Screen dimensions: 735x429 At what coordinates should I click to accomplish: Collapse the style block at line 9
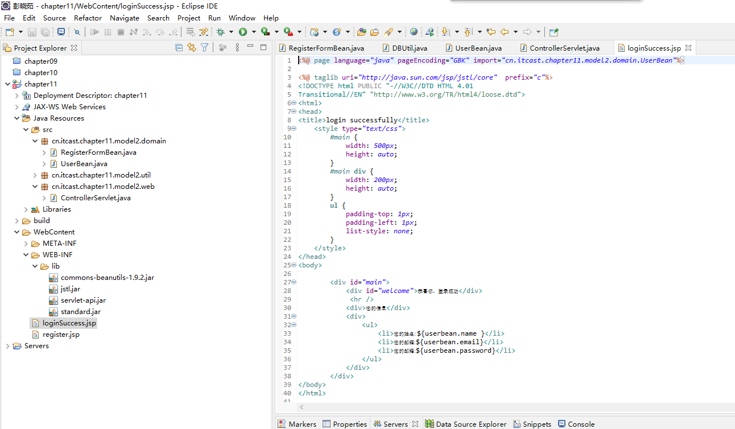tap(294, 129)
